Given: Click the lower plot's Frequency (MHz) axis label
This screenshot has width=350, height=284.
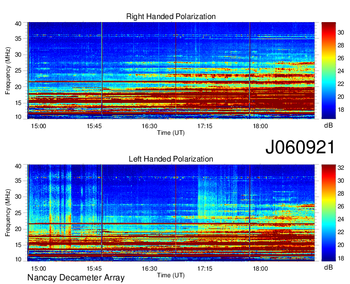Looking at the screenshot, I should click(8, 213).
